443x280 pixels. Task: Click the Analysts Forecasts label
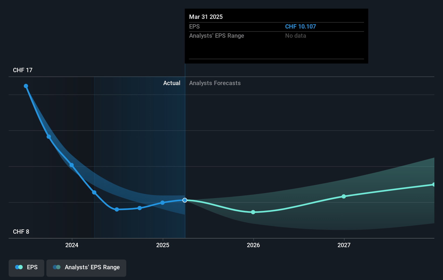[x=215, y=83]
